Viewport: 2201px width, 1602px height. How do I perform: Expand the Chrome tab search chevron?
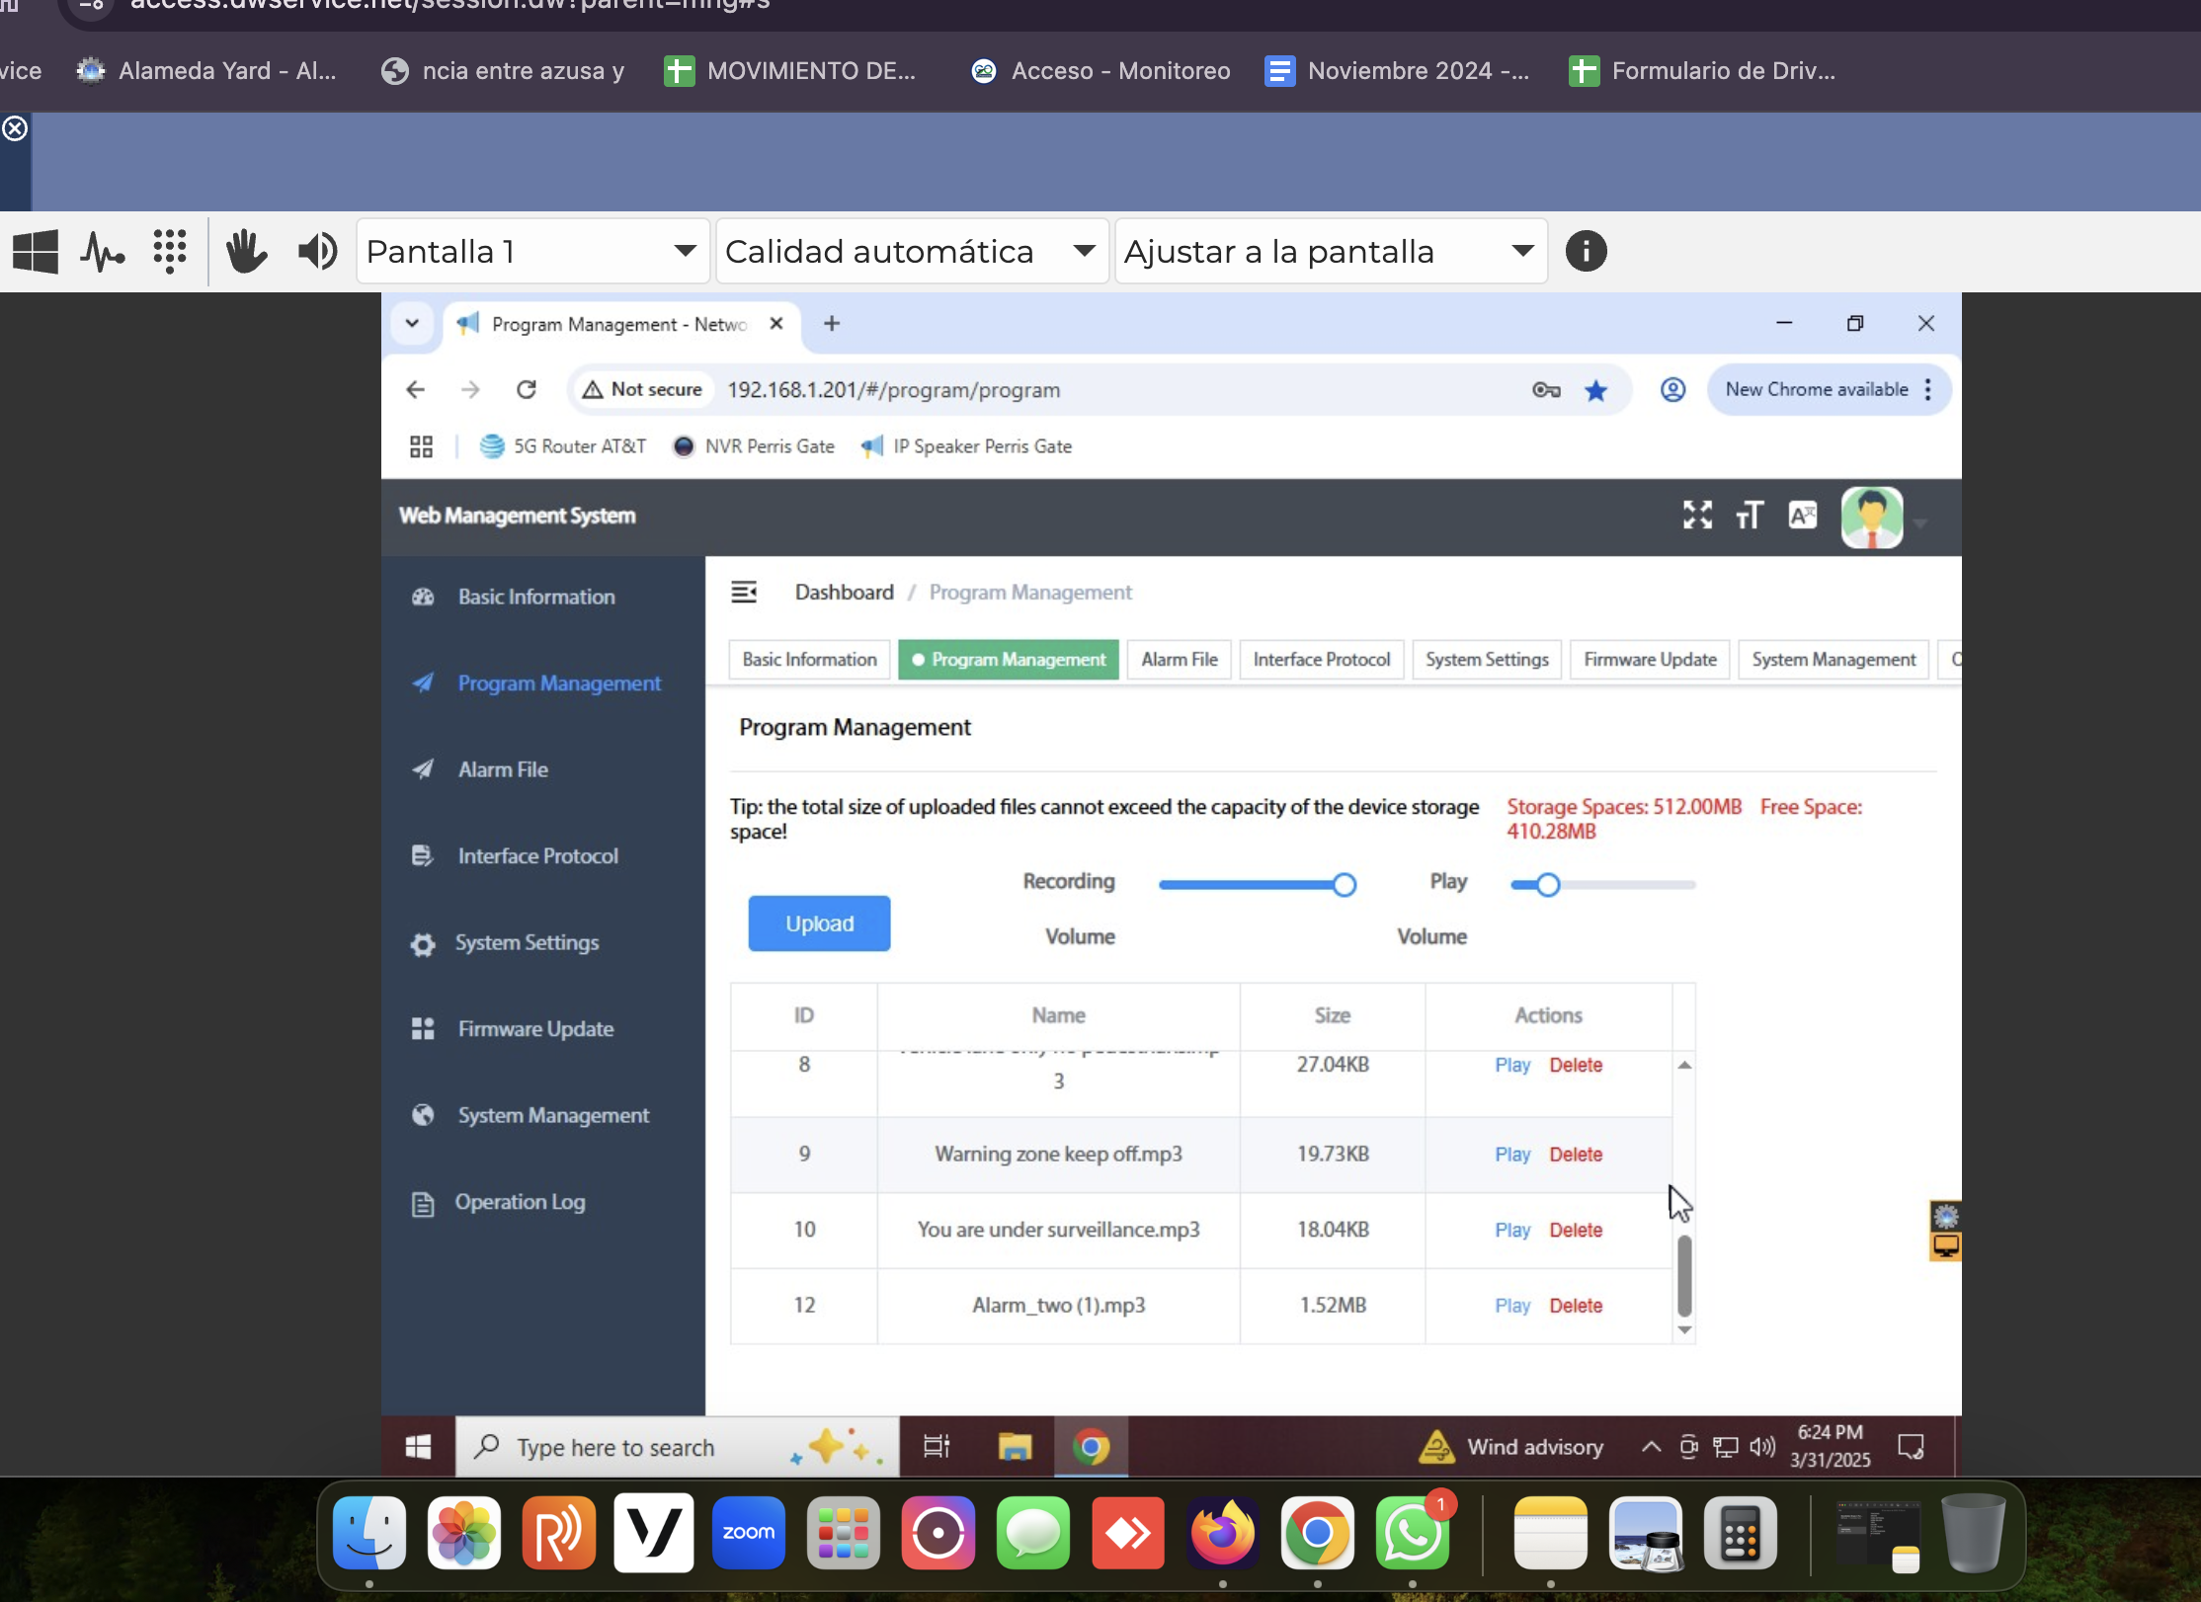pos(412,324)
